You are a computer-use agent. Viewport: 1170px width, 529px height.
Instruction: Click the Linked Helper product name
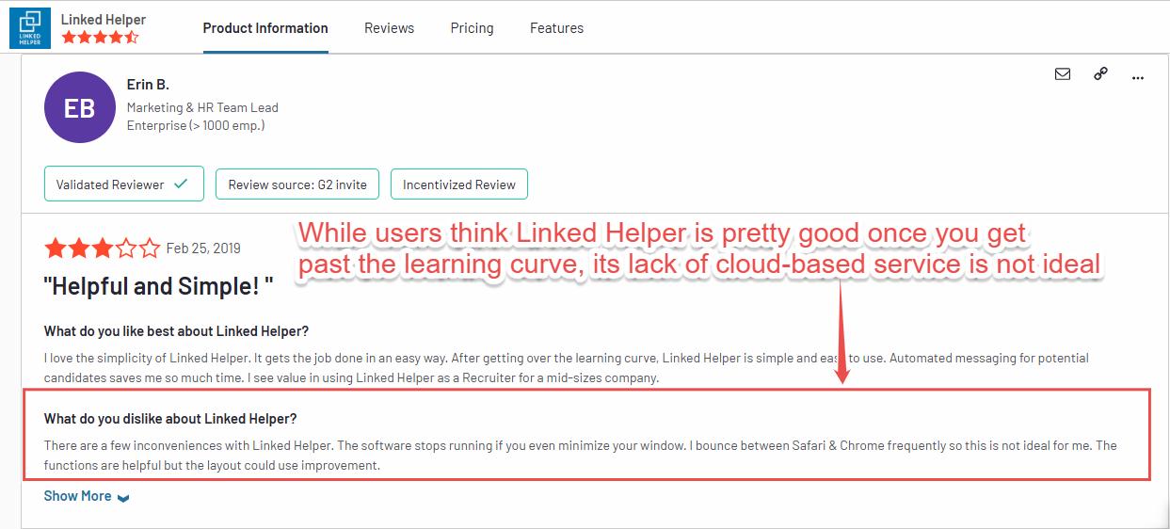point(104,19)
